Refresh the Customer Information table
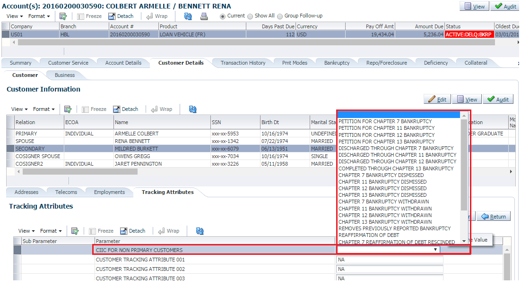The image size is (521, 286). point(192,109)
